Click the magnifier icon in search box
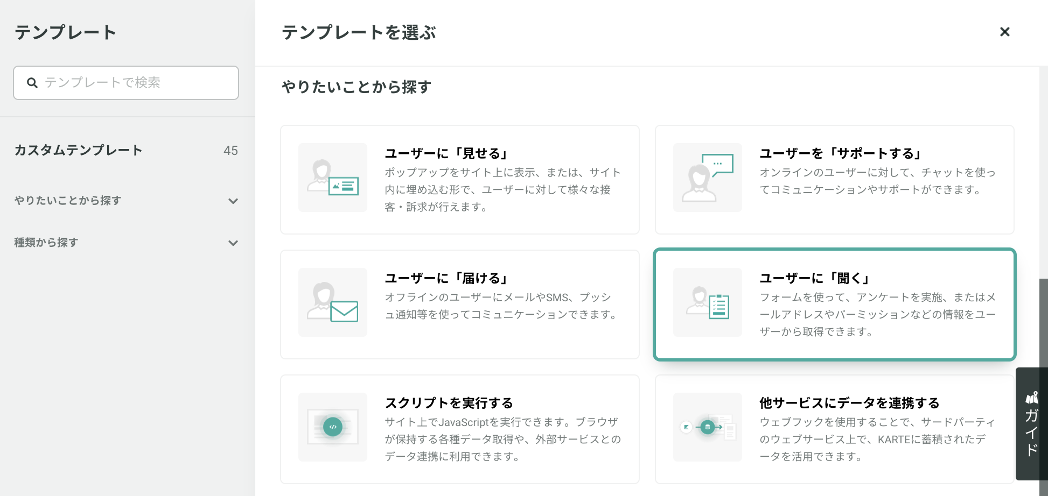 pyautogui.click(x=32, y=83)
